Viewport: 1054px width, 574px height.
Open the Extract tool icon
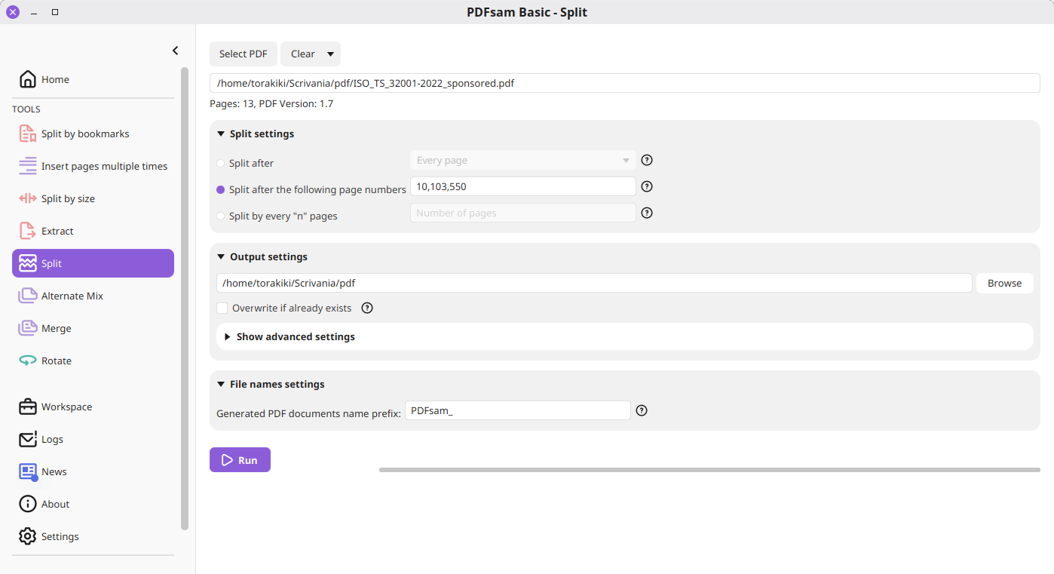(x=28, y=231)
